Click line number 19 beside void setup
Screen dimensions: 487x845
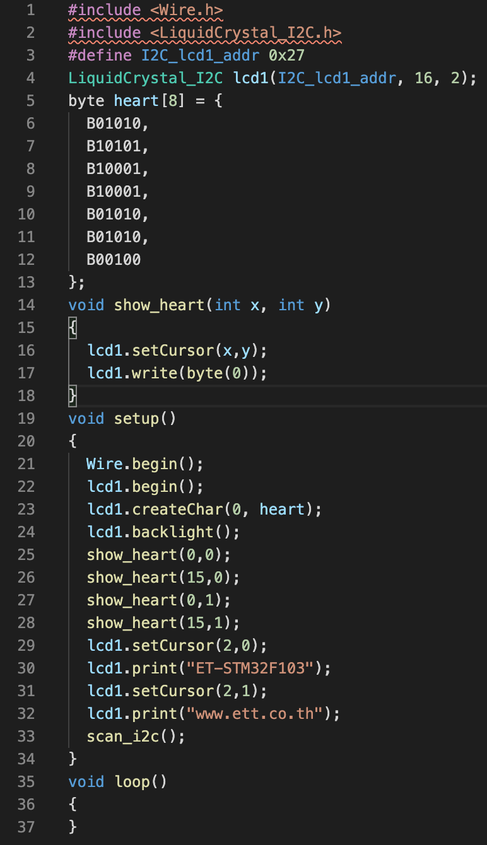click(26, 419)
